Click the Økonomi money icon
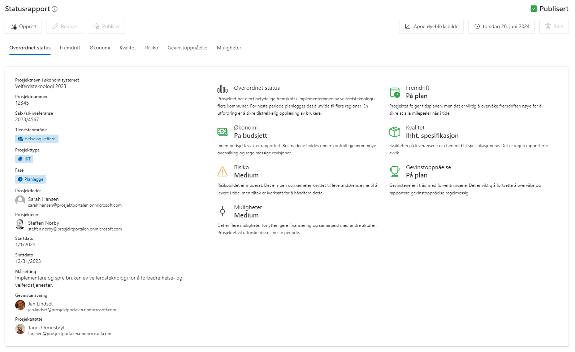Image resolution: width=575 pixels, height=352 pixels. (x=222, y=132)
